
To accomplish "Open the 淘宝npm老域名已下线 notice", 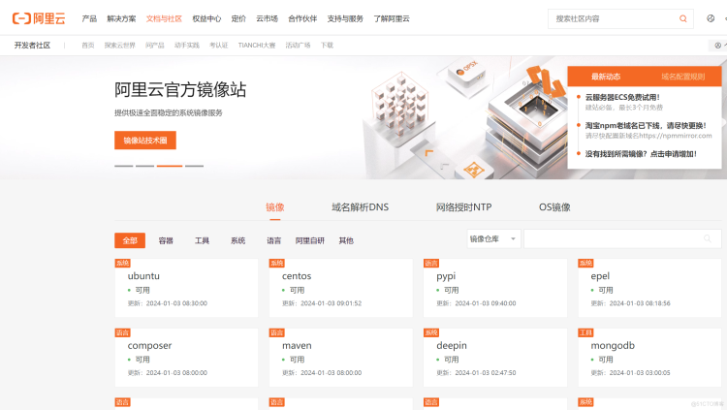I will 646,125.
